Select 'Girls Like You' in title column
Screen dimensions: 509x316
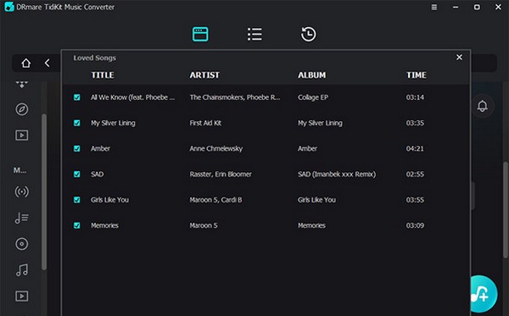[109, 200]
